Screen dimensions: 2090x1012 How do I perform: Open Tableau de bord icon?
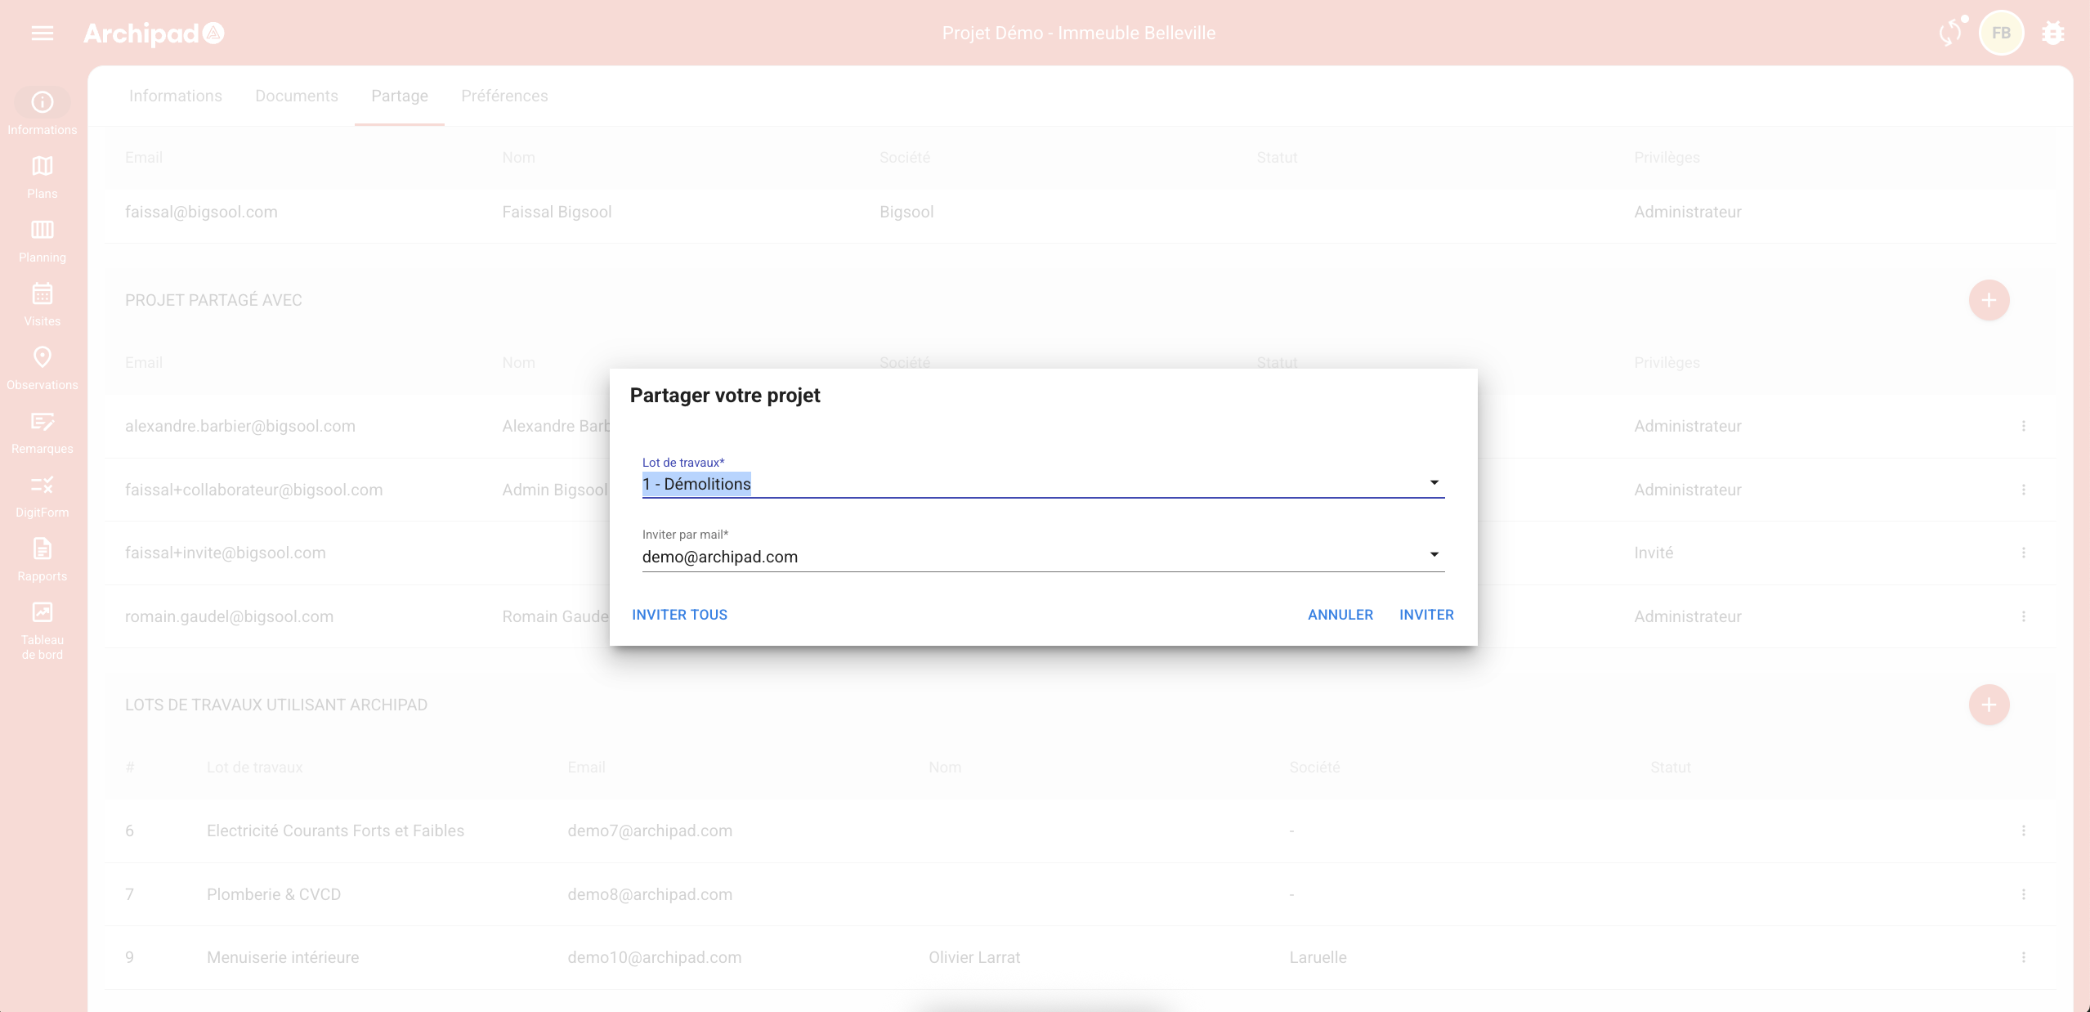coord(43,613)
